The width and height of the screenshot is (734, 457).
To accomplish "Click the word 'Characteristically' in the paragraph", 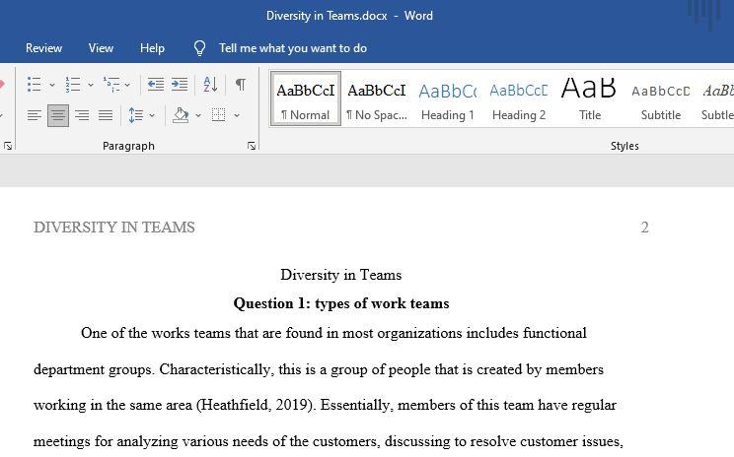I will [x=215, y=369].
